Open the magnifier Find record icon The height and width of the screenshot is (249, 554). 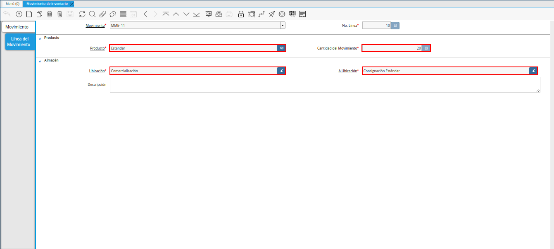[92, 14]
